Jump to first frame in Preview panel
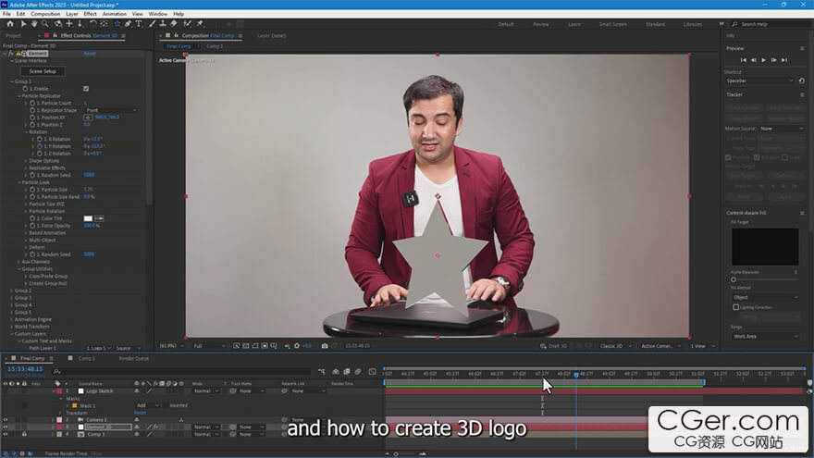The width and height of the screenshot is (814, 458). (744, 60)
